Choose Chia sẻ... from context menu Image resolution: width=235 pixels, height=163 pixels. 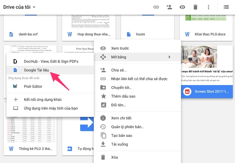pos(137,70)
